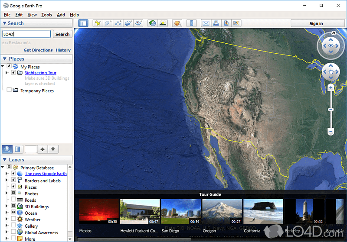Zoom out with the minus button
347x242 pixels.
coord(331,132)
